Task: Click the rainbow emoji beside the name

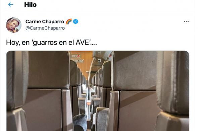Action: tap(69, 21)
